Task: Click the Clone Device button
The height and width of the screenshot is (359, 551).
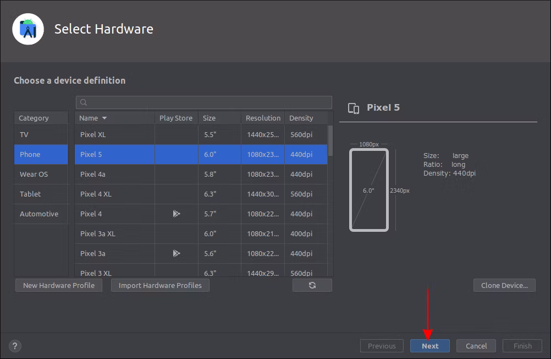Action: click(x=504, y=285)
